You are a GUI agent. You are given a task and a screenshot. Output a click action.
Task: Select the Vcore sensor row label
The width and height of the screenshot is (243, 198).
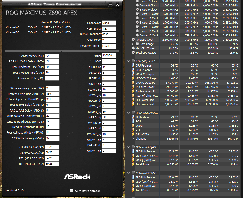click(139, 126)
